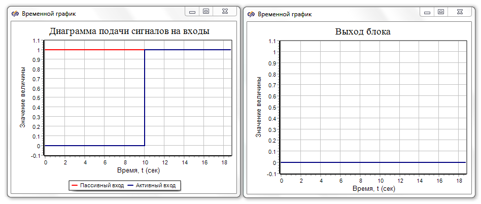Close the Диаграмма подачи сигналов graph window
481x204 pixels.
point(224,11)
